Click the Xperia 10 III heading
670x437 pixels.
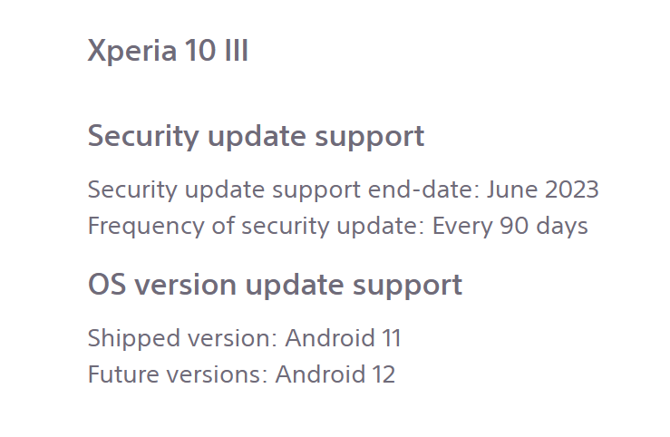[x=168, y=52]
